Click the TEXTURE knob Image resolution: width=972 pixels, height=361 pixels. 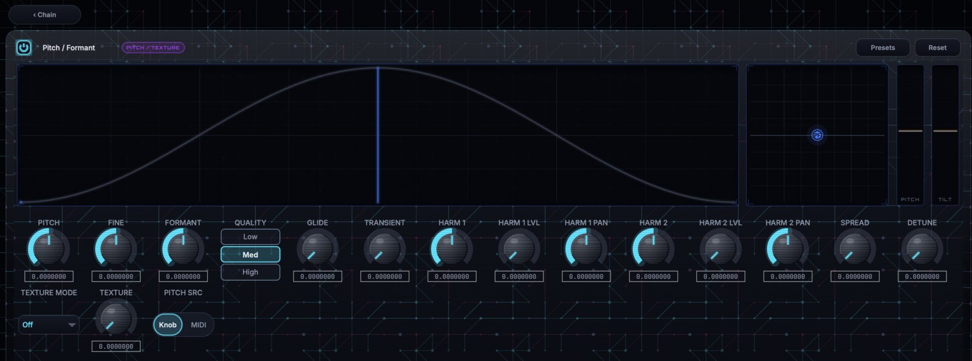(x=116, y=318)
